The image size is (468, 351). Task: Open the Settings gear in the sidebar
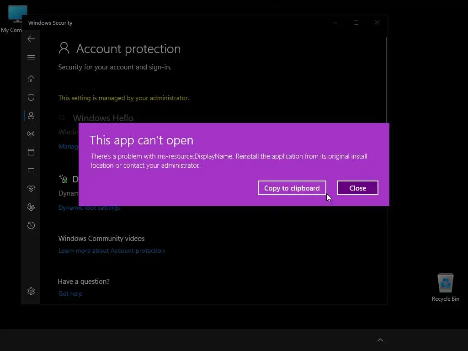[x=31, y=291]
